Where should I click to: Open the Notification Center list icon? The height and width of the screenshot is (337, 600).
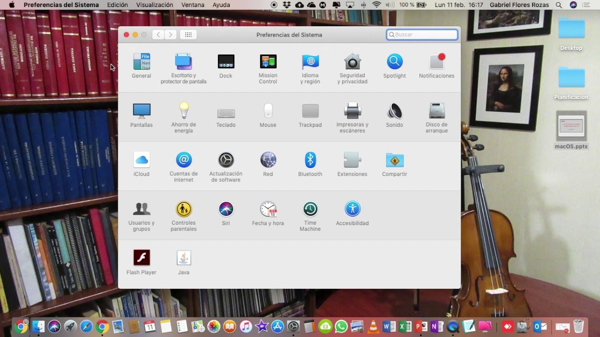click(x=586, y=5)
